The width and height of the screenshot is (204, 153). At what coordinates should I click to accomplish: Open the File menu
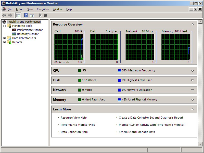point(9,9)
